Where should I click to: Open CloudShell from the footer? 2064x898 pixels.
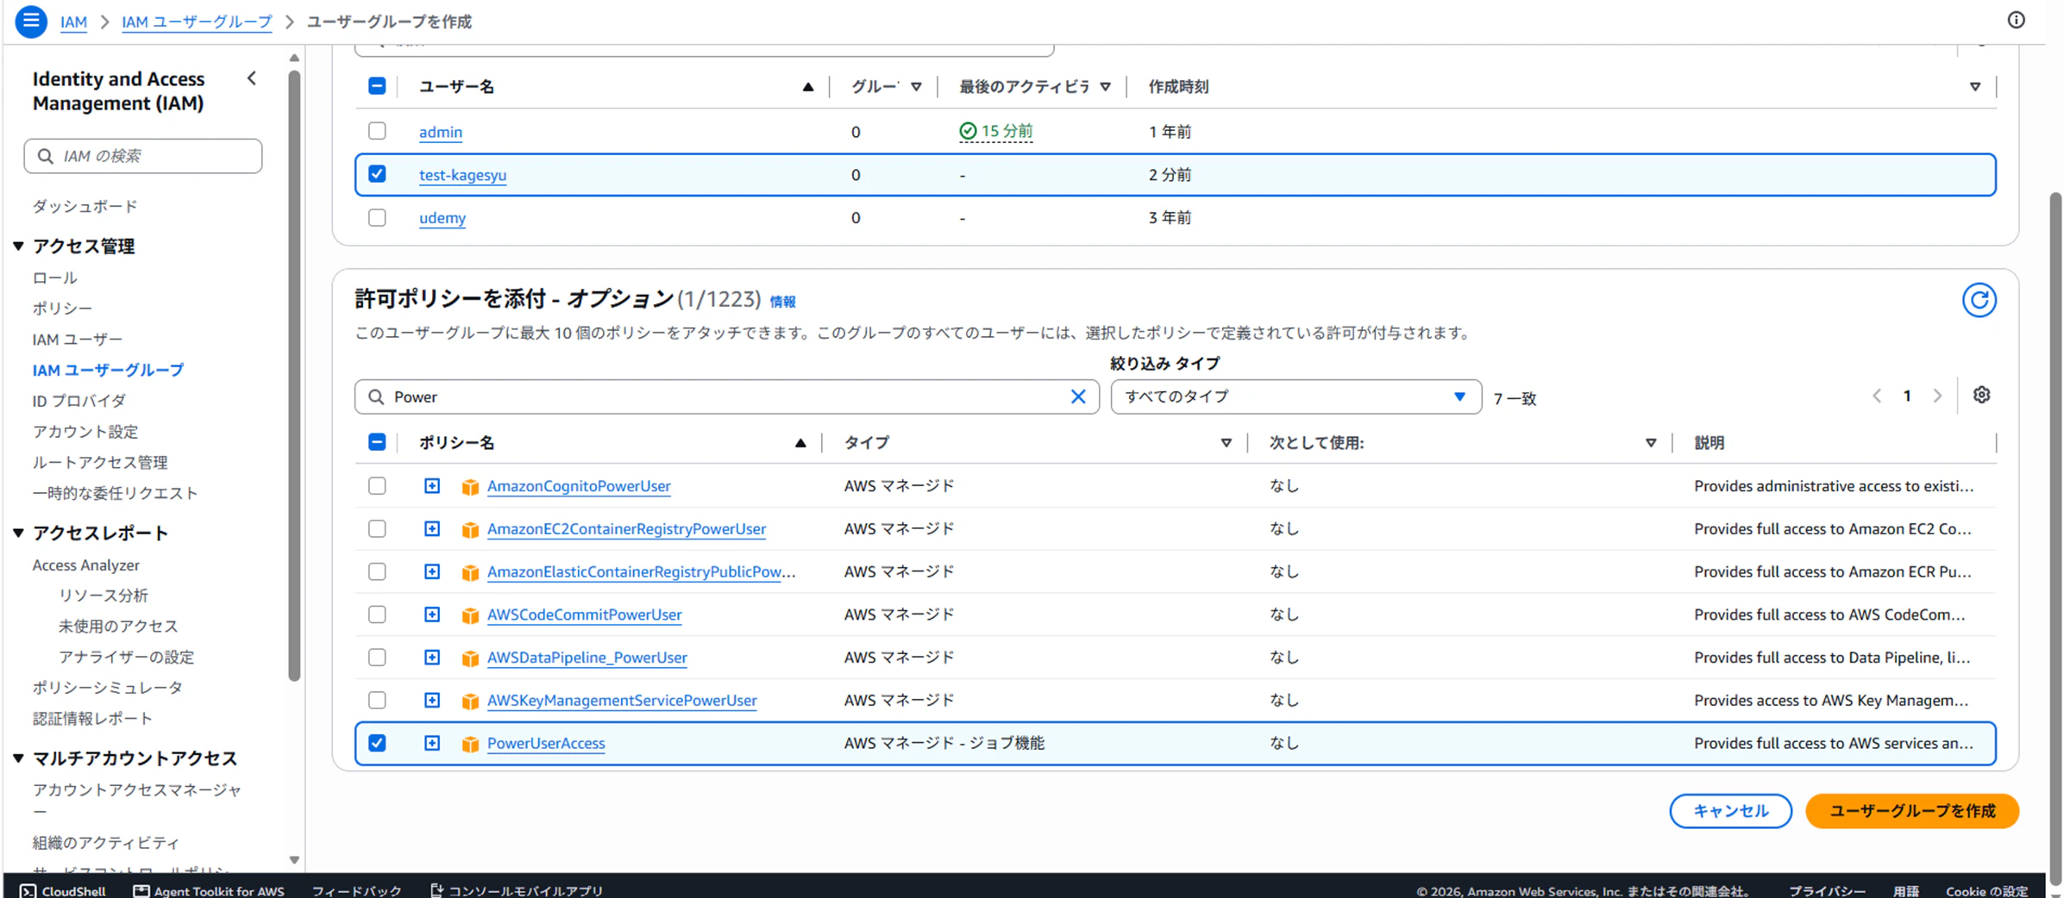pyautogui.click(x=63, y=890)
